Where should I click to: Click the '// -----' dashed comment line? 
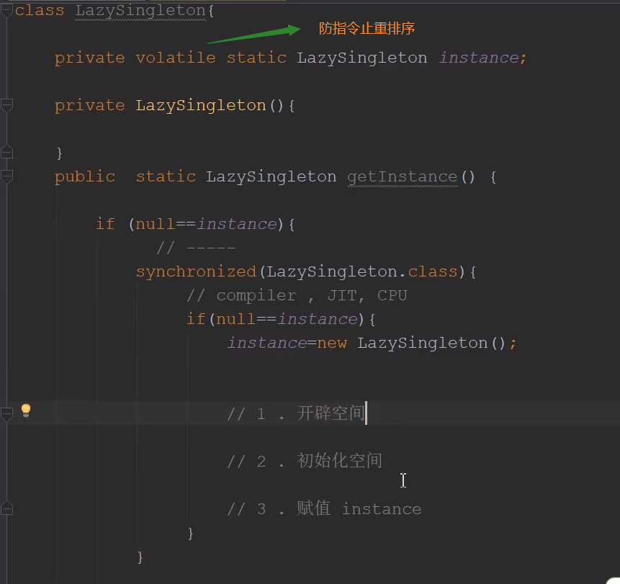coord(196,248)
